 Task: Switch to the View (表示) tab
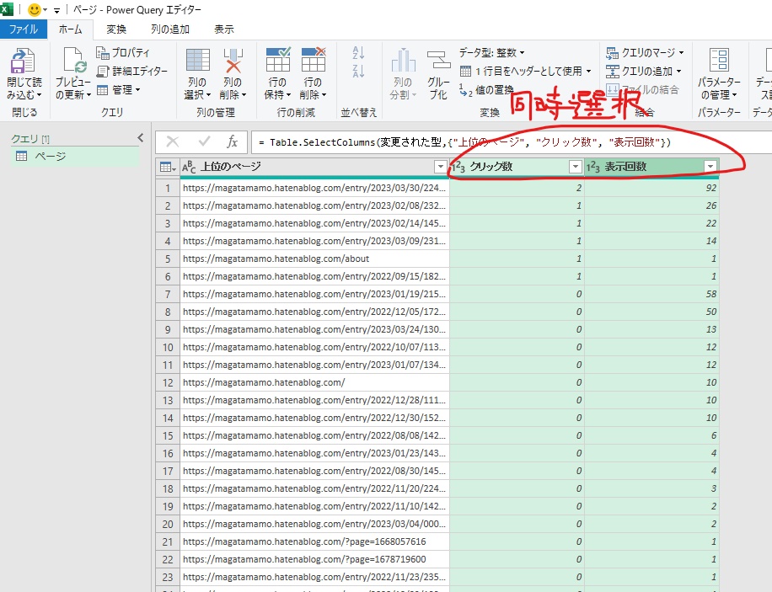point(223,29)
